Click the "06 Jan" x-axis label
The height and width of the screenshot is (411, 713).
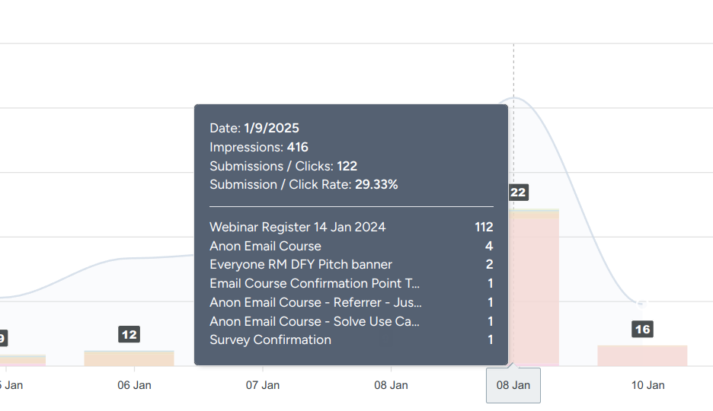pyautogui.click(x=134, y=385)
